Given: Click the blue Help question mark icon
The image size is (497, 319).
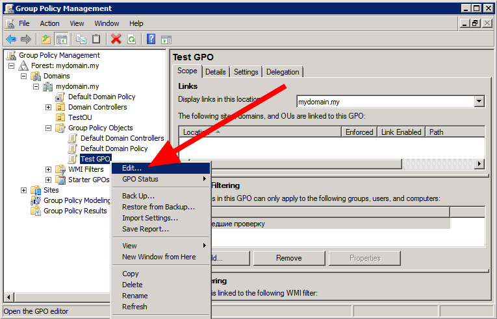Looking at the screenshot, I should click(151, 39).
